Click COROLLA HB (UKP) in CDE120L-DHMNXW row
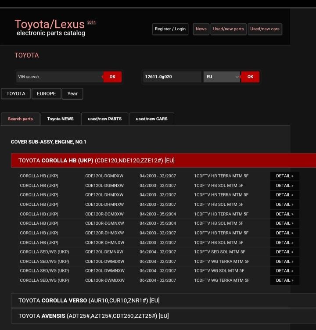Image resolution: width=316 pixels, height=330 pixels. [39, 204]
